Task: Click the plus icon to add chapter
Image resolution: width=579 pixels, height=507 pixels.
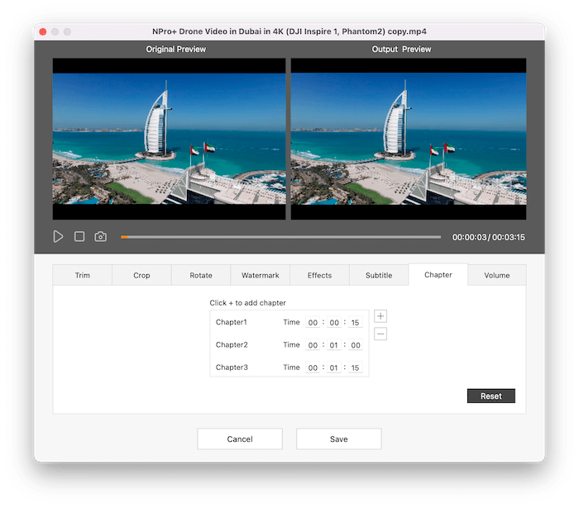Action: point(380,316)
